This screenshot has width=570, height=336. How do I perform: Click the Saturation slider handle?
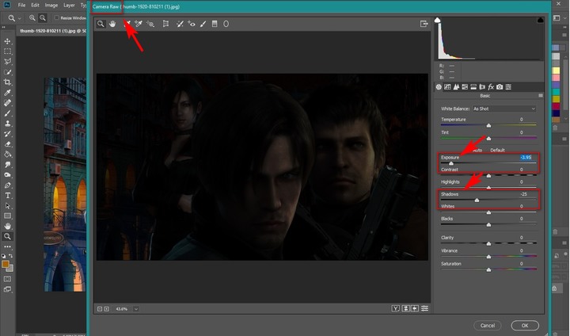tap(488, 269)
